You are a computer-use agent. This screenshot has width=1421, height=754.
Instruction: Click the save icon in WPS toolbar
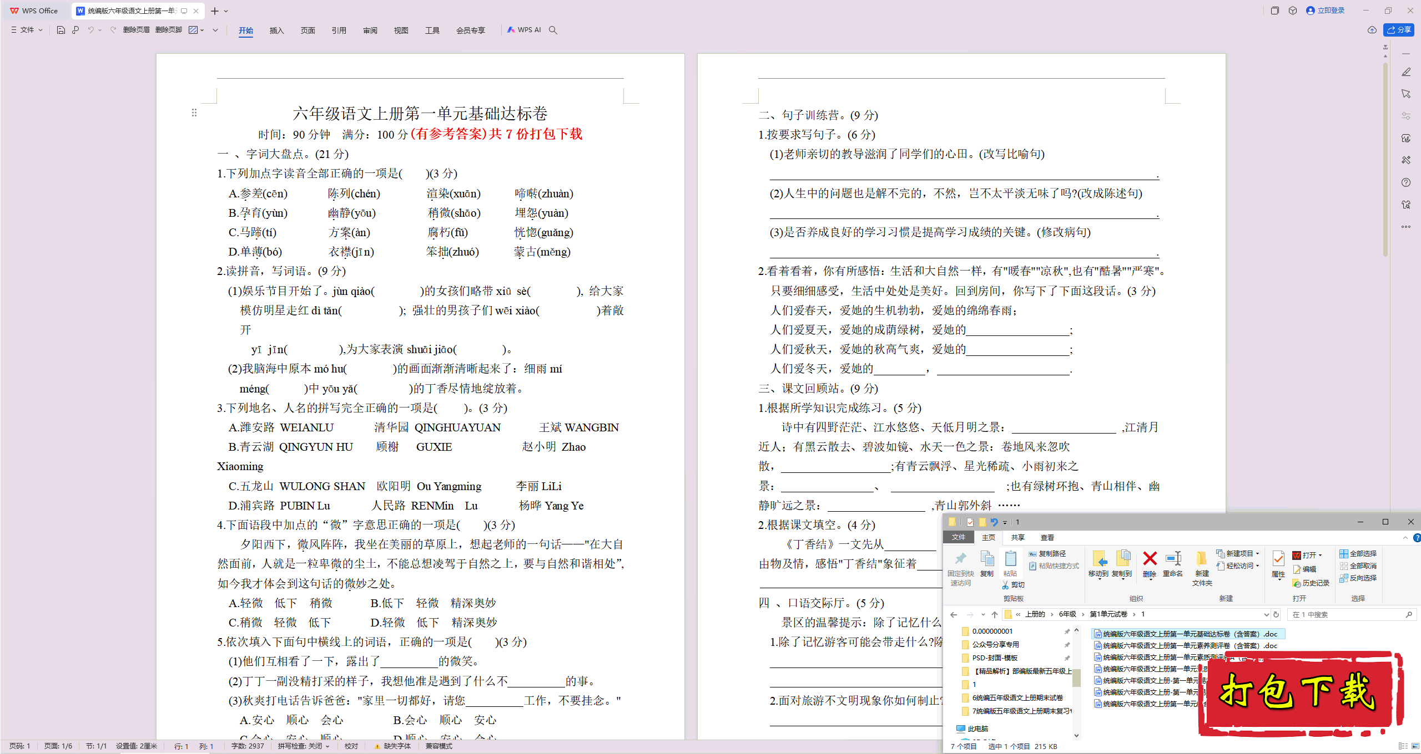(61, 30)
